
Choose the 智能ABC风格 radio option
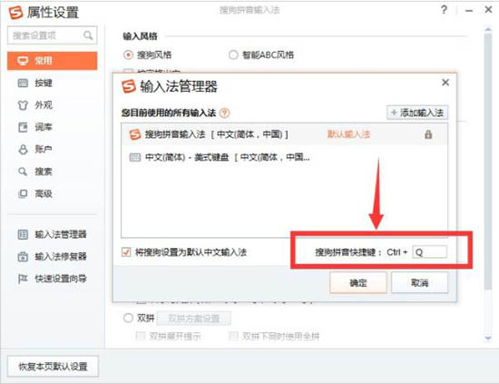(x=233, y=55)
